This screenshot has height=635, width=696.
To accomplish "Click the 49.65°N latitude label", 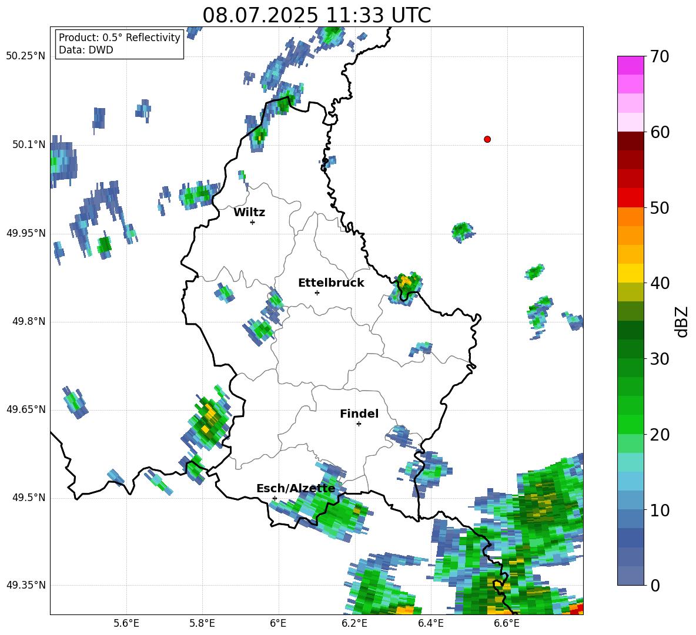I will [x=26, y=409].
